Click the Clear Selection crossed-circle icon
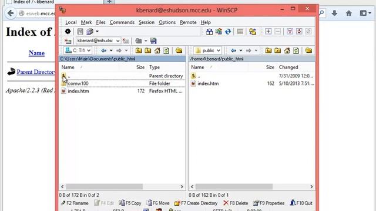 tap(308, 31)
